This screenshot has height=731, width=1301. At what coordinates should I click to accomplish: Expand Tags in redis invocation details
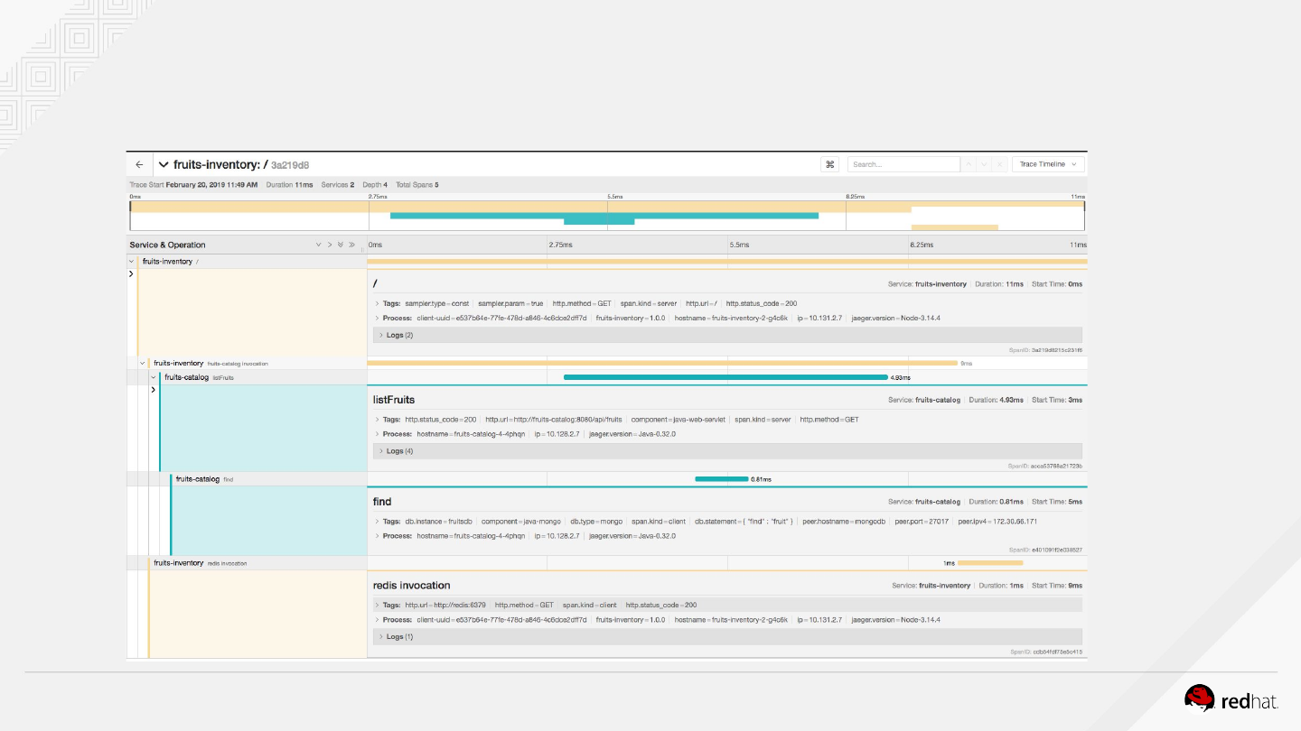[x=389, y=605]
